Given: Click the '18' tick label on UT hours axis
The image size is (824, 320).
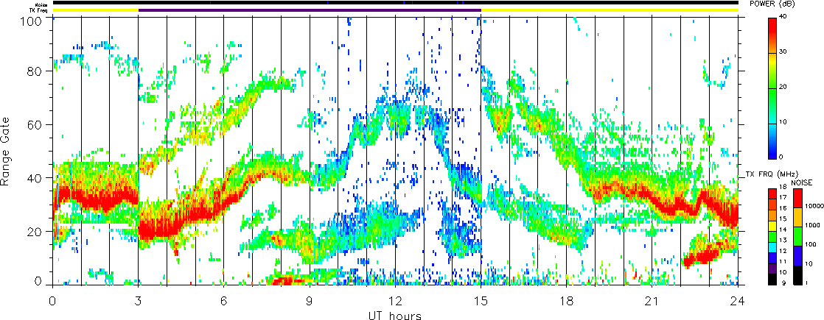Looking at the screenshot, I should [x=567, y=301].
